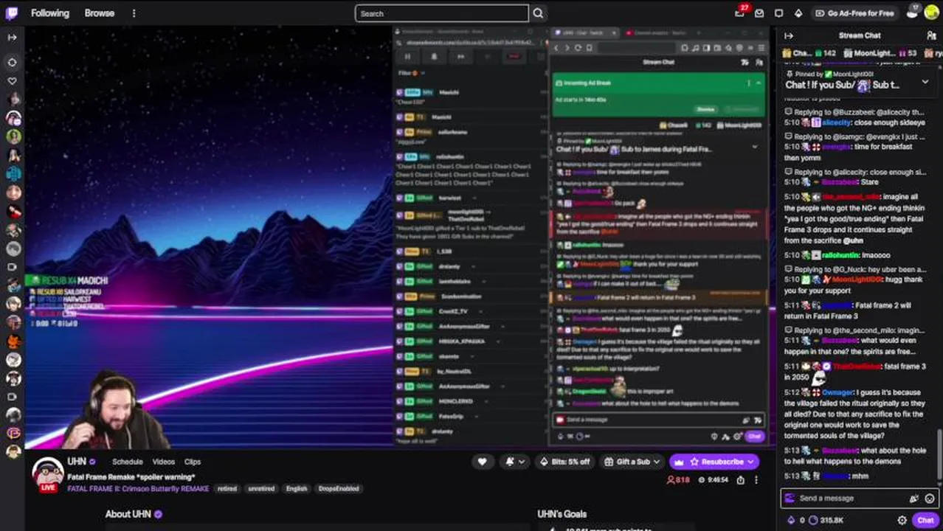Click the English tag
Screen dimensions: 943x531
pyautogui.click(x=297, y=488)
